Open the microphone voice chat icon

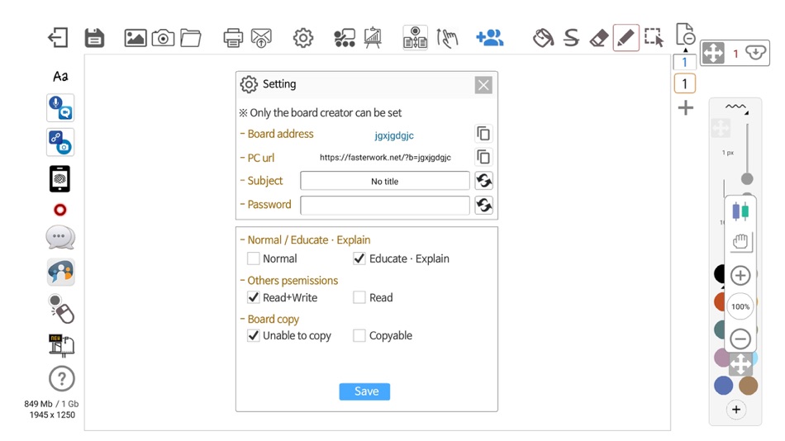click(60, 107)
